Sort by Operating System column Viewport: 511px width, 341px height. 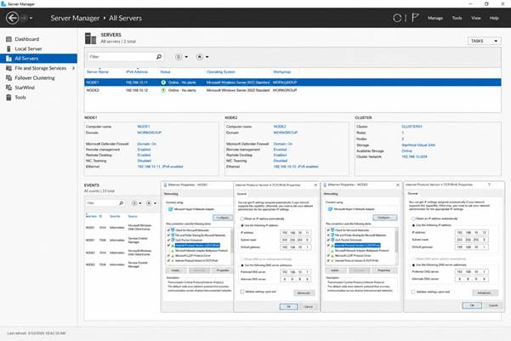click(220, 71)
